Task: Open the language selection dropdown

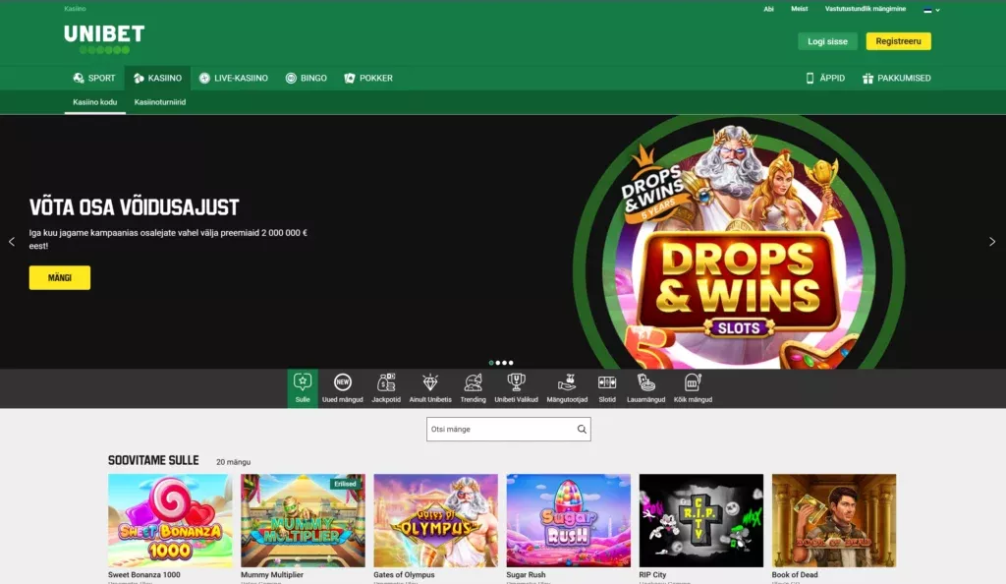Action: click(929, 9)
